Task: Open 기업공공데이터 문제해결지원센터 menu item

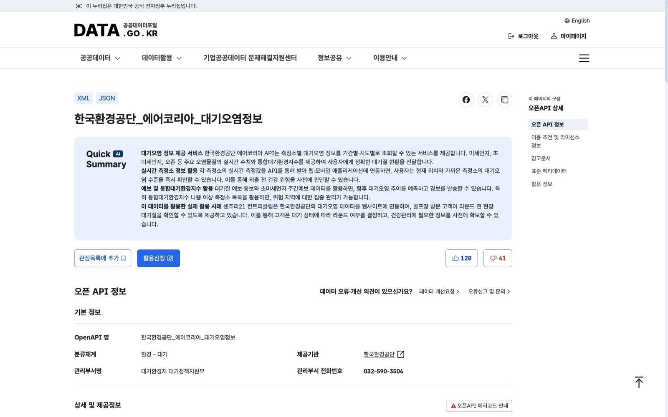Action: pyautogui.click(x=250, y=58)
